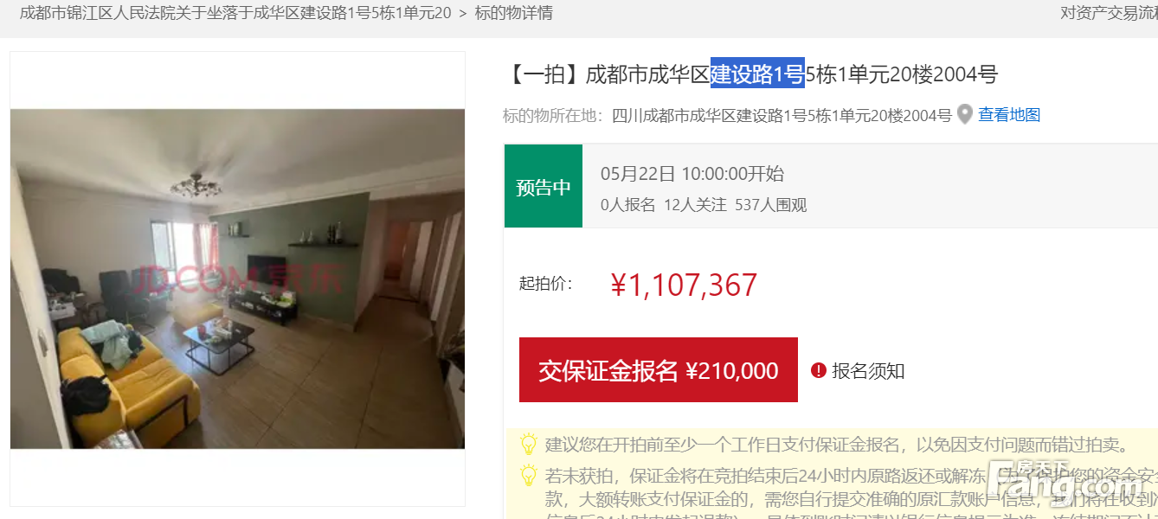Click the 537人围观 viewer count
The image size is (1158, 519).
tap(771, 205)
